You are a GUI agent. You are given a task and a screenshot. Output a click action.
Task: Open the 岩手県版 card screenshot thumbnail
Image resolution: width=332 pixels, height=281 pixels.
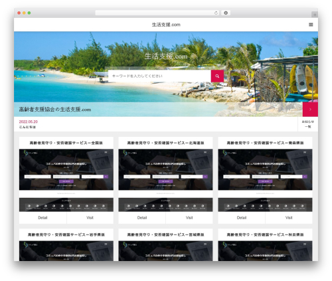tap(66, 251)
